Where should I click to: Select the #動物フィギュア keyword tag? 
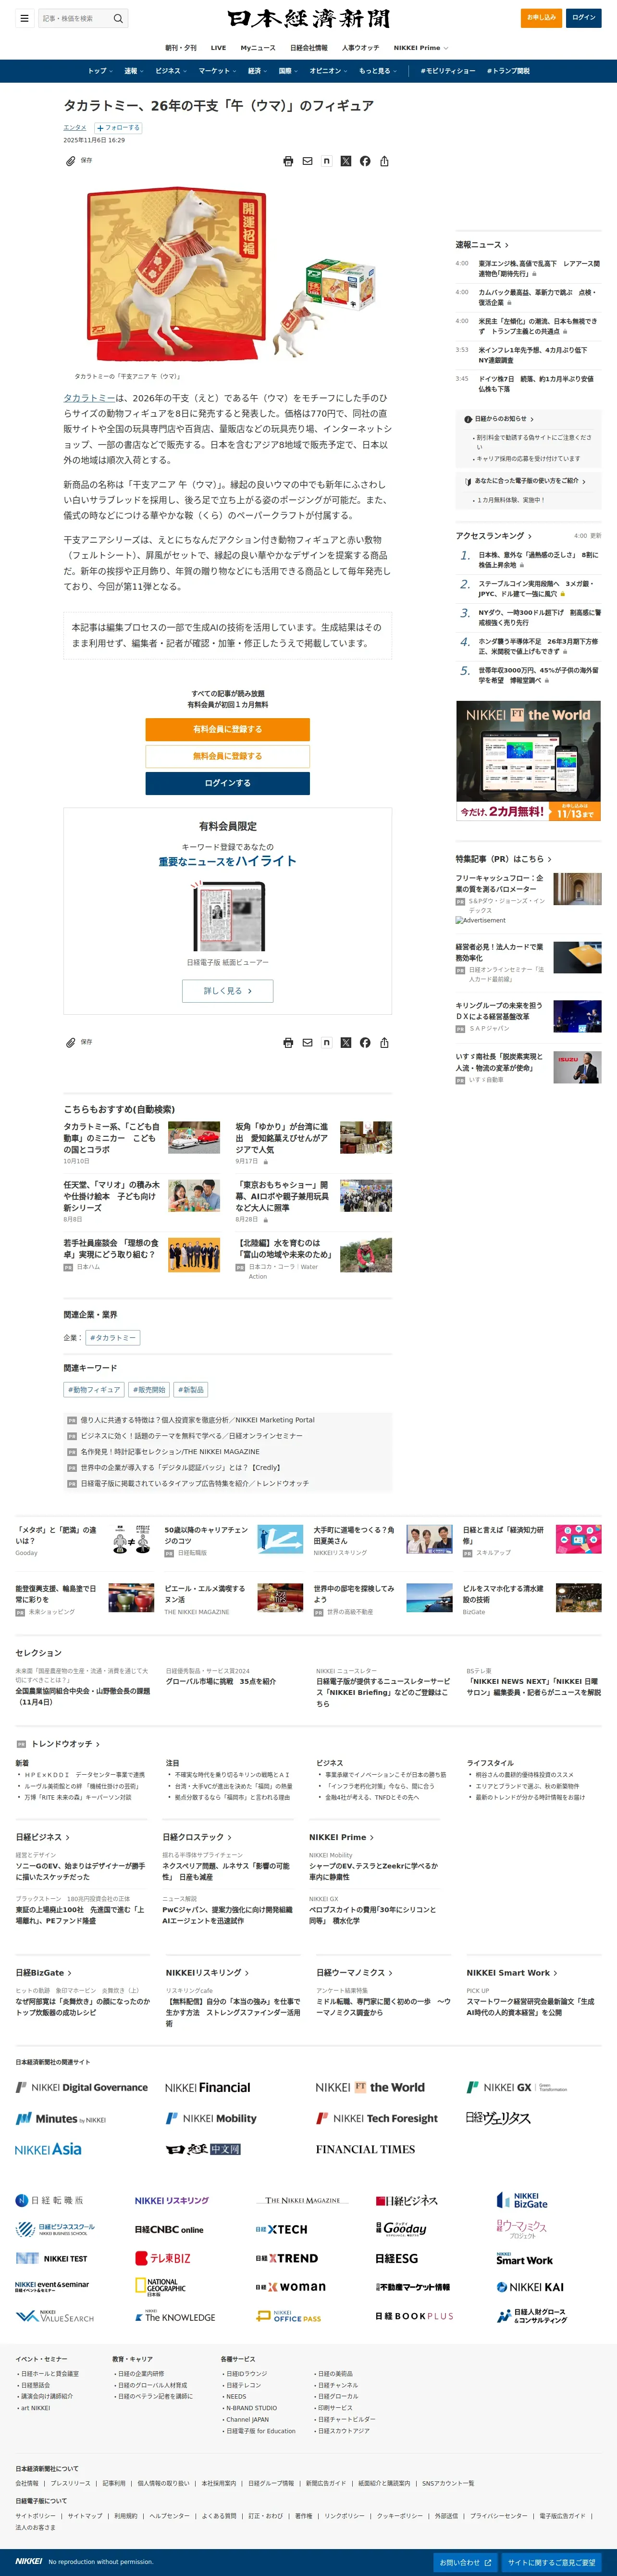coord(94,1389)
